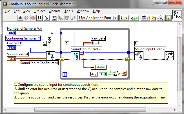Image resolution: width=184 pixels, height=114 pixels.
Task: Click the horizontal scrollbar right arrow
Action: tap(175, 109)
